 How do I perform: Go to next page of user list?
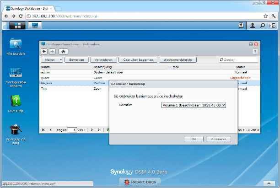click(x=92, y=130)
